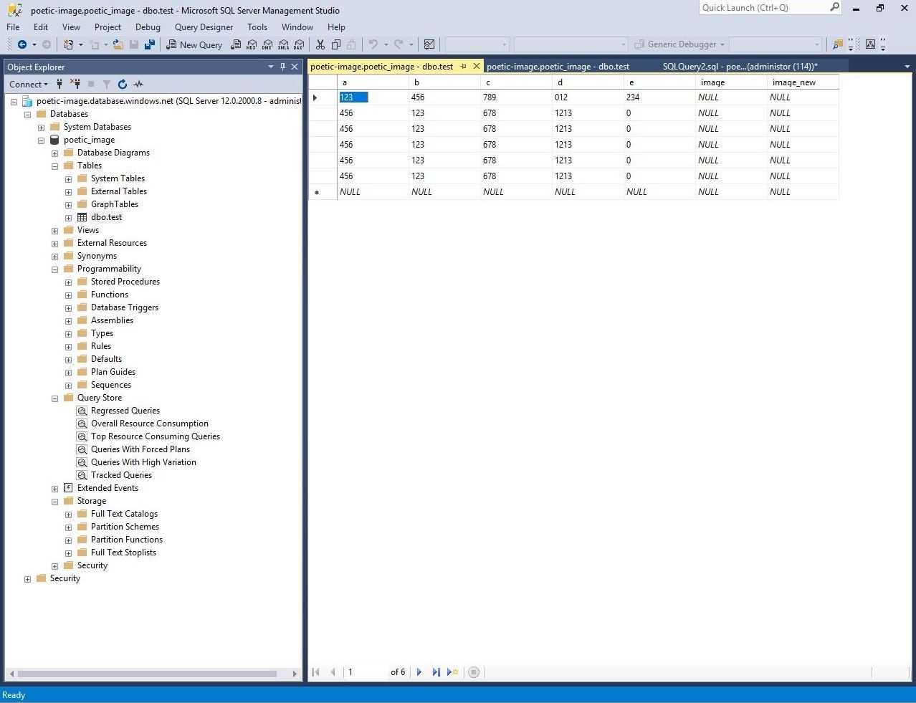
Task: Open an Analysis Services DAX Query
Action: tap(298, 44)
